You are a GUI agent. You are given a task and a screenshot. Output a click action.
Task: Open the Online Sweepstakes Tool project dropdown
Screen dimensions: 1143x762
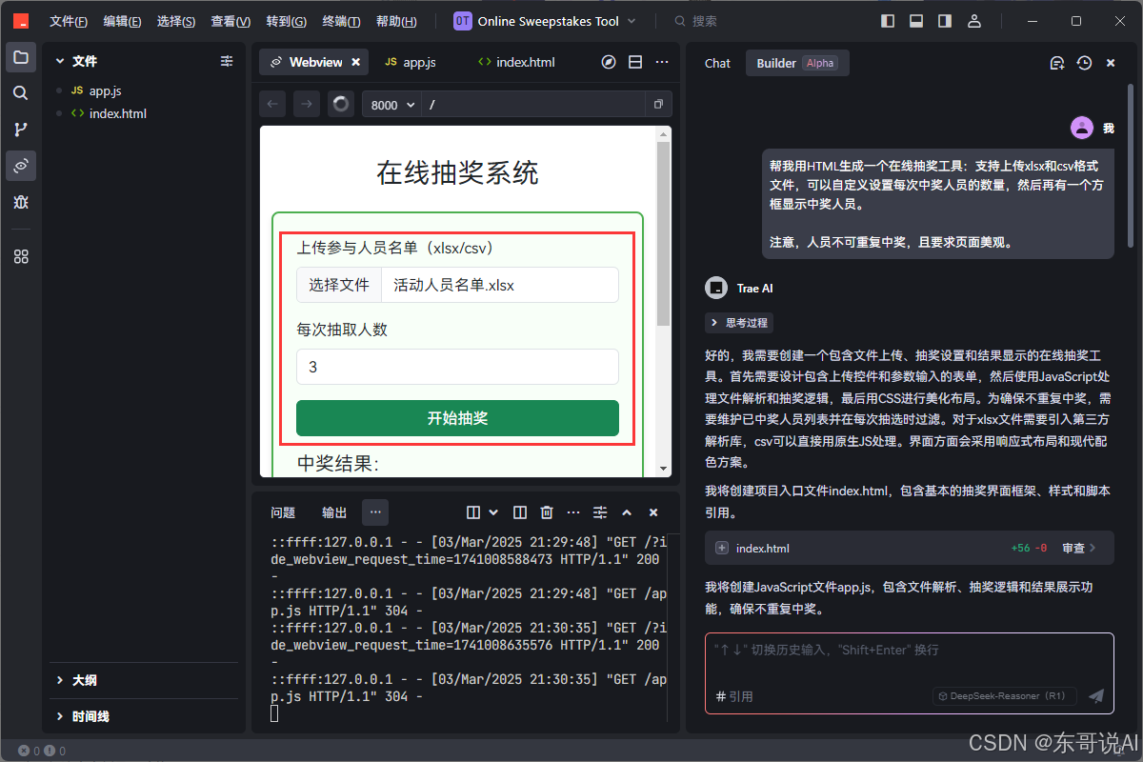545,21
